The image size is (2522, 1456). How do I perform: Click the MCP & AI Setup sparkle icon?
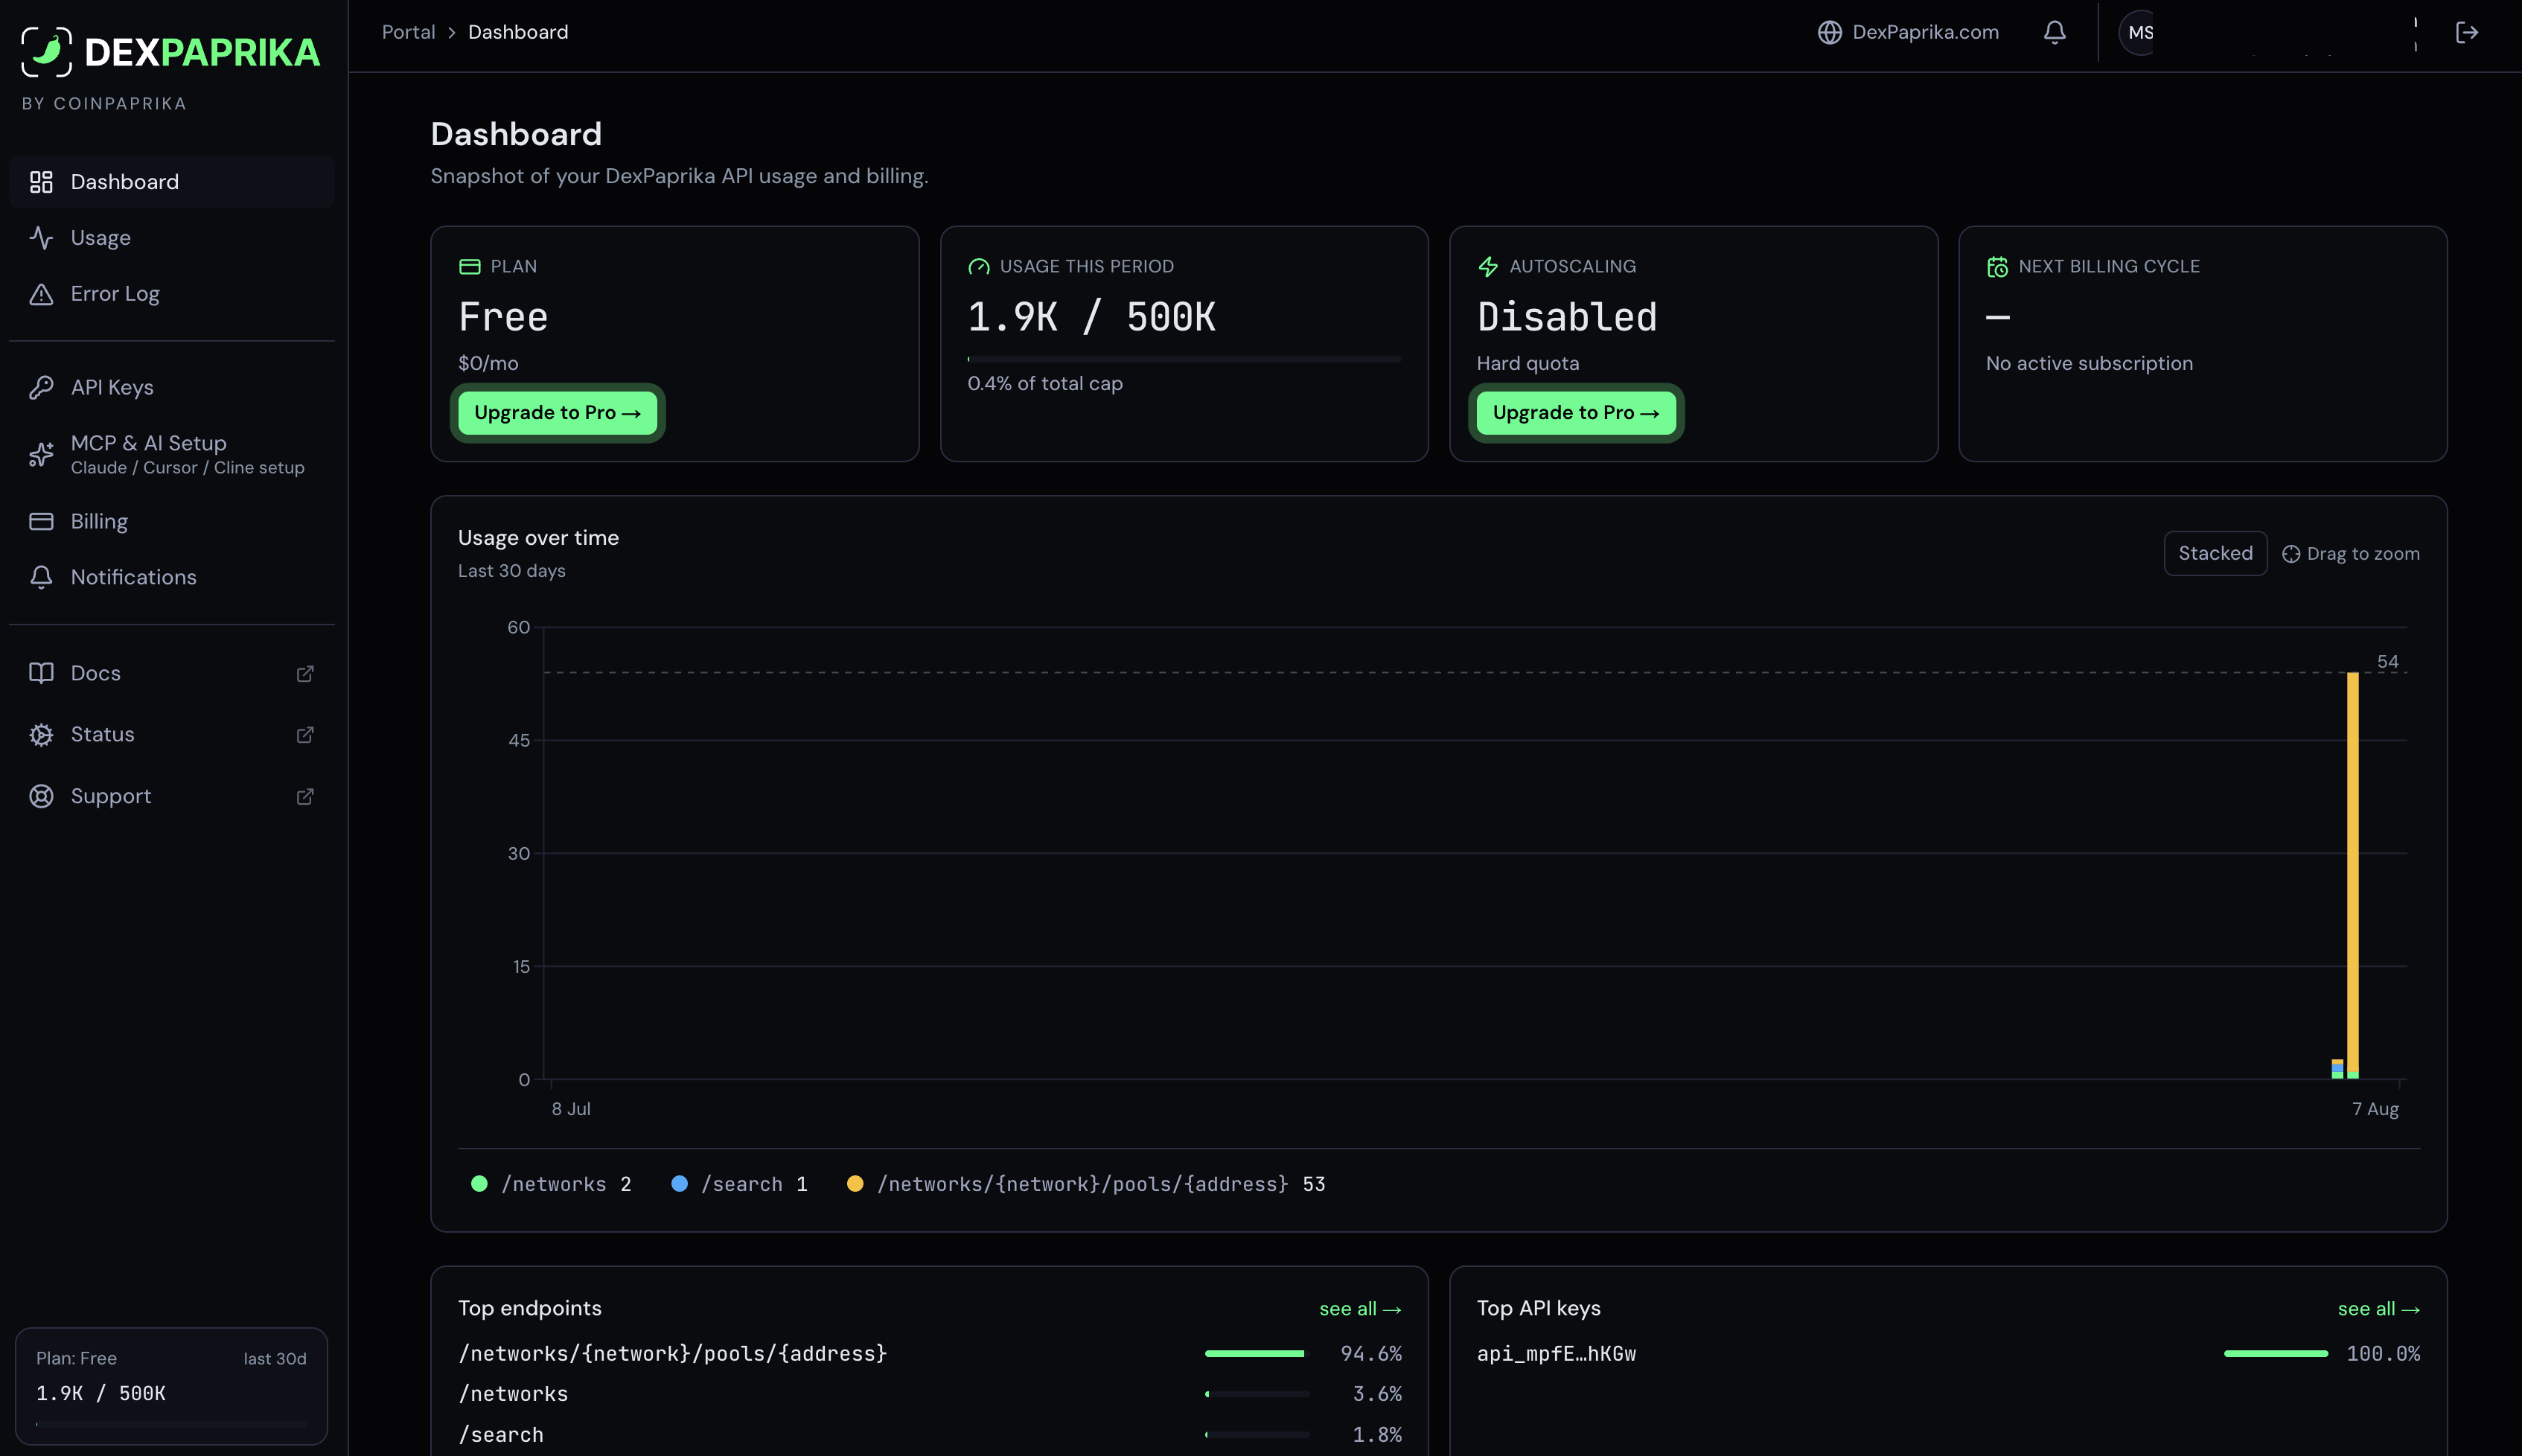(41, 454)
